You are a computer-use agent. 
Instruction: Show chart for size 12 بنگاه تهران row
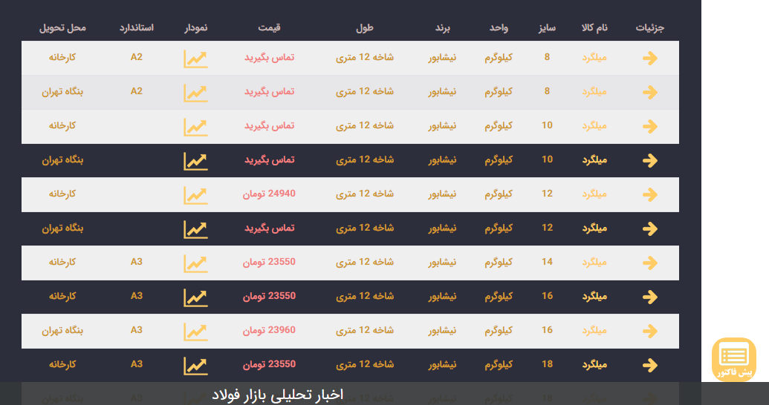[195, 228]
